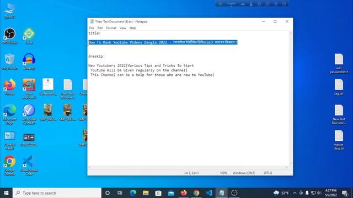The height and width of the screenshot is (198, 353).
Task: Open the Edit menu in Notepad
Action: point(100,28)
